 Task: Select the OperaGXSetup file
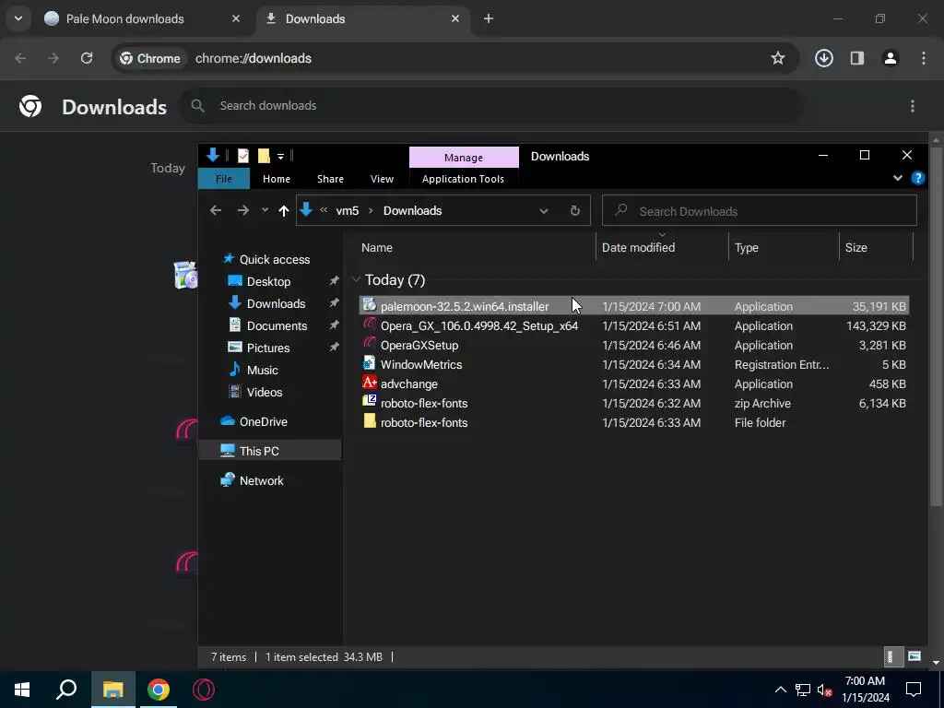pyautogui.click(x=419, y=345)
